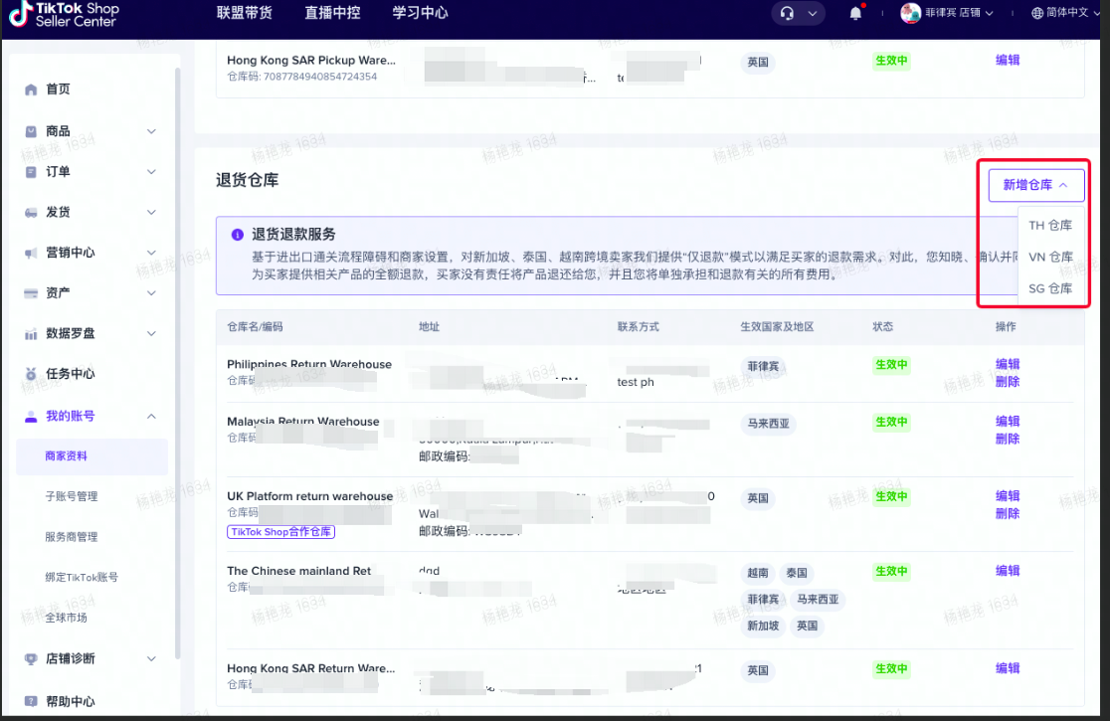Open the 联盟带货 top menu

[245, 13]
